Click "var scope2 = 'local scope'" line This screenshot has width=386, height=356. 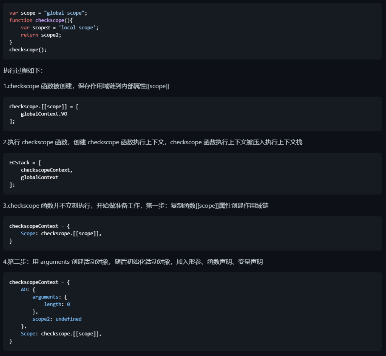pyautogui.click(x=60, y=28)
